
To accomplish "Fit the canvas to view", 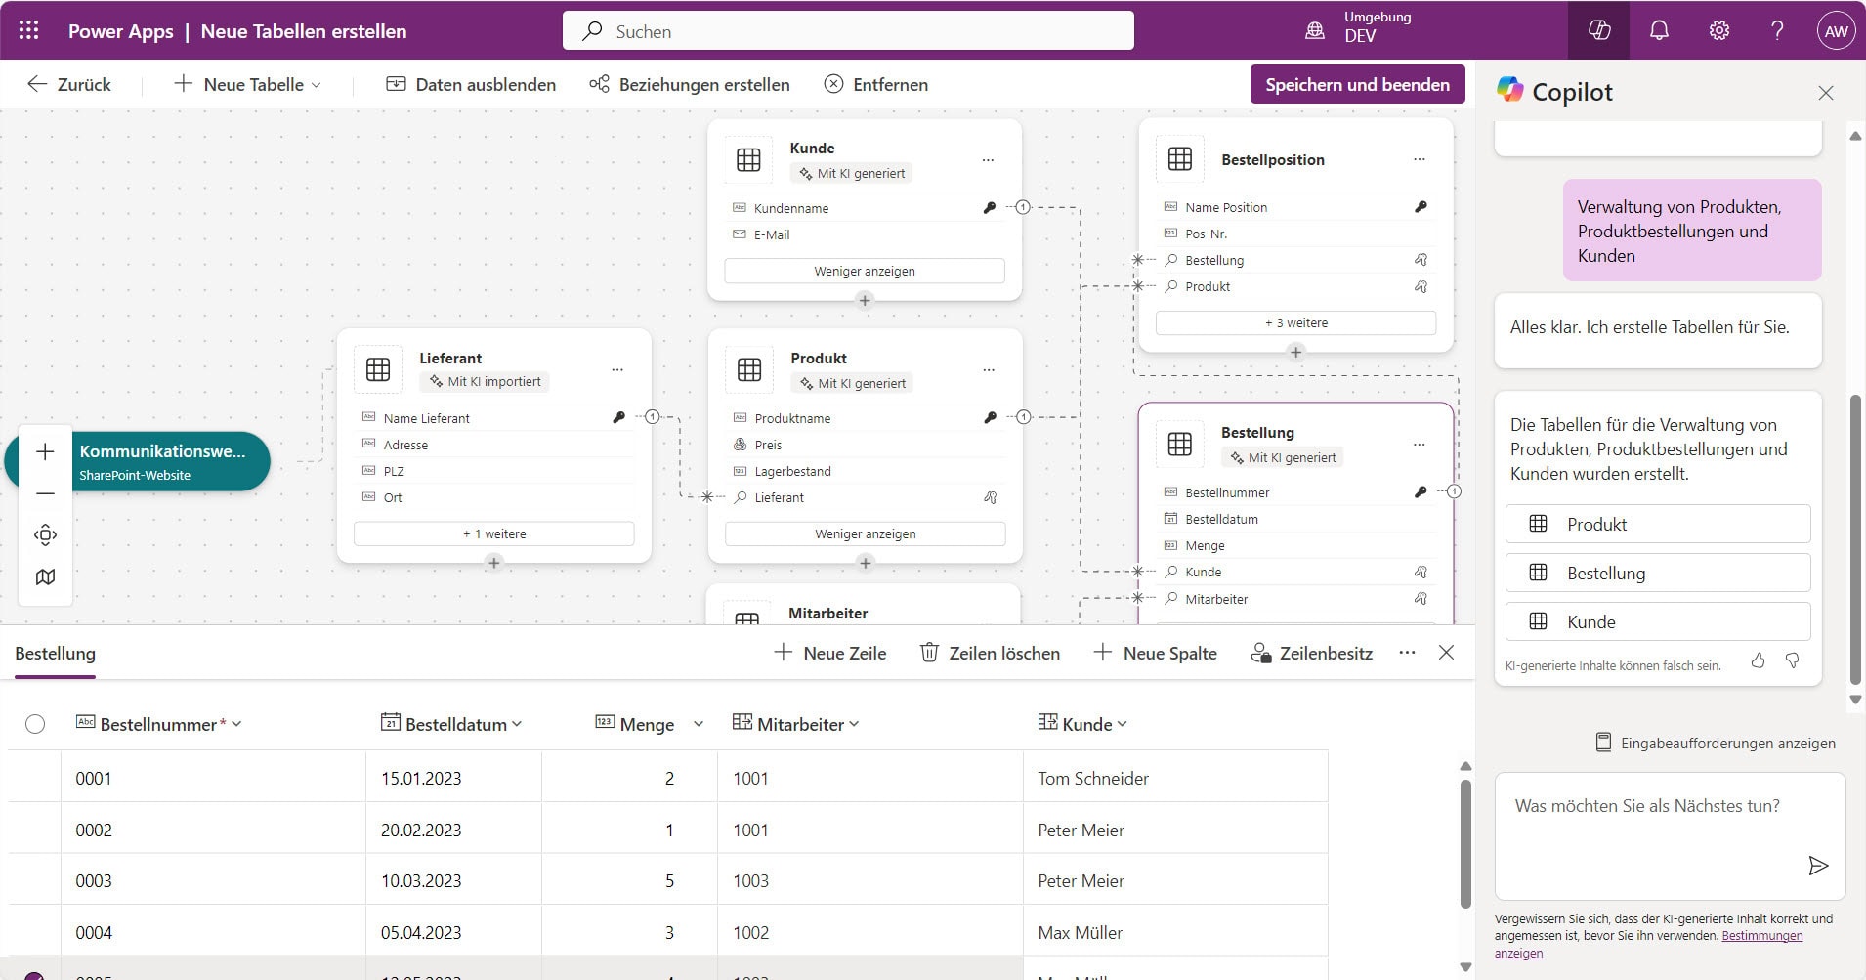I will (45, 534).
